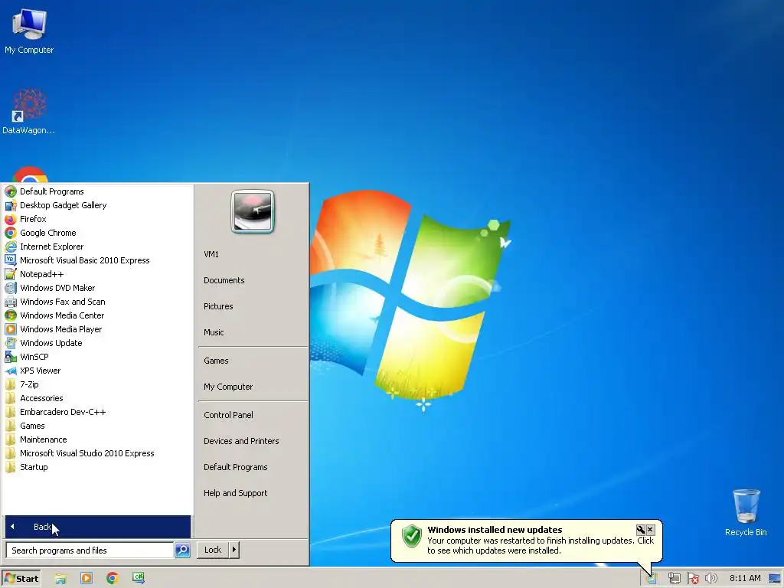Open the C# taskbar shortcut
The height and width of the screenshot is (588, 784).
[x=139, y=578]
